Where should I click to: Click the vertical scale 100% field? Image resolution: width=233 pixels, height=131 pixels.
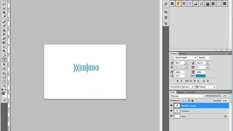click(179, 72)
